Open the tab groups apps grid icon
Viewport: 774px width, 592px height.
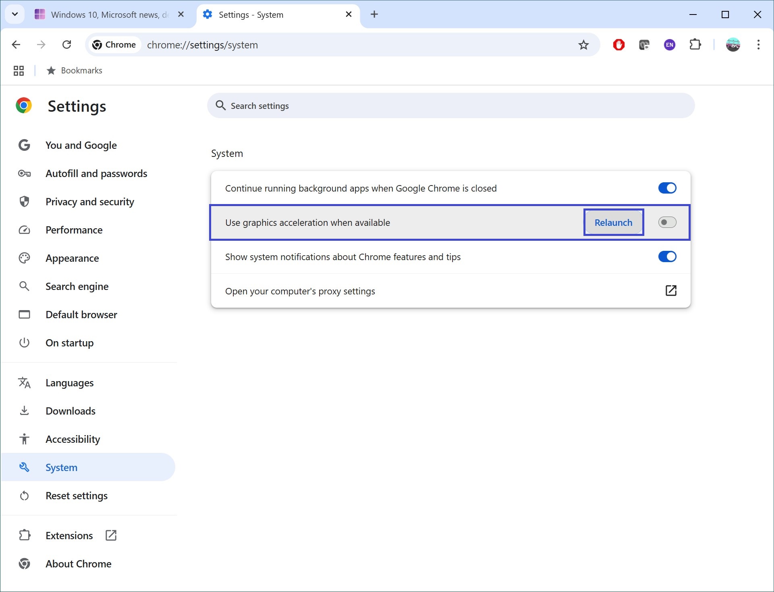(x=19, y=71)
